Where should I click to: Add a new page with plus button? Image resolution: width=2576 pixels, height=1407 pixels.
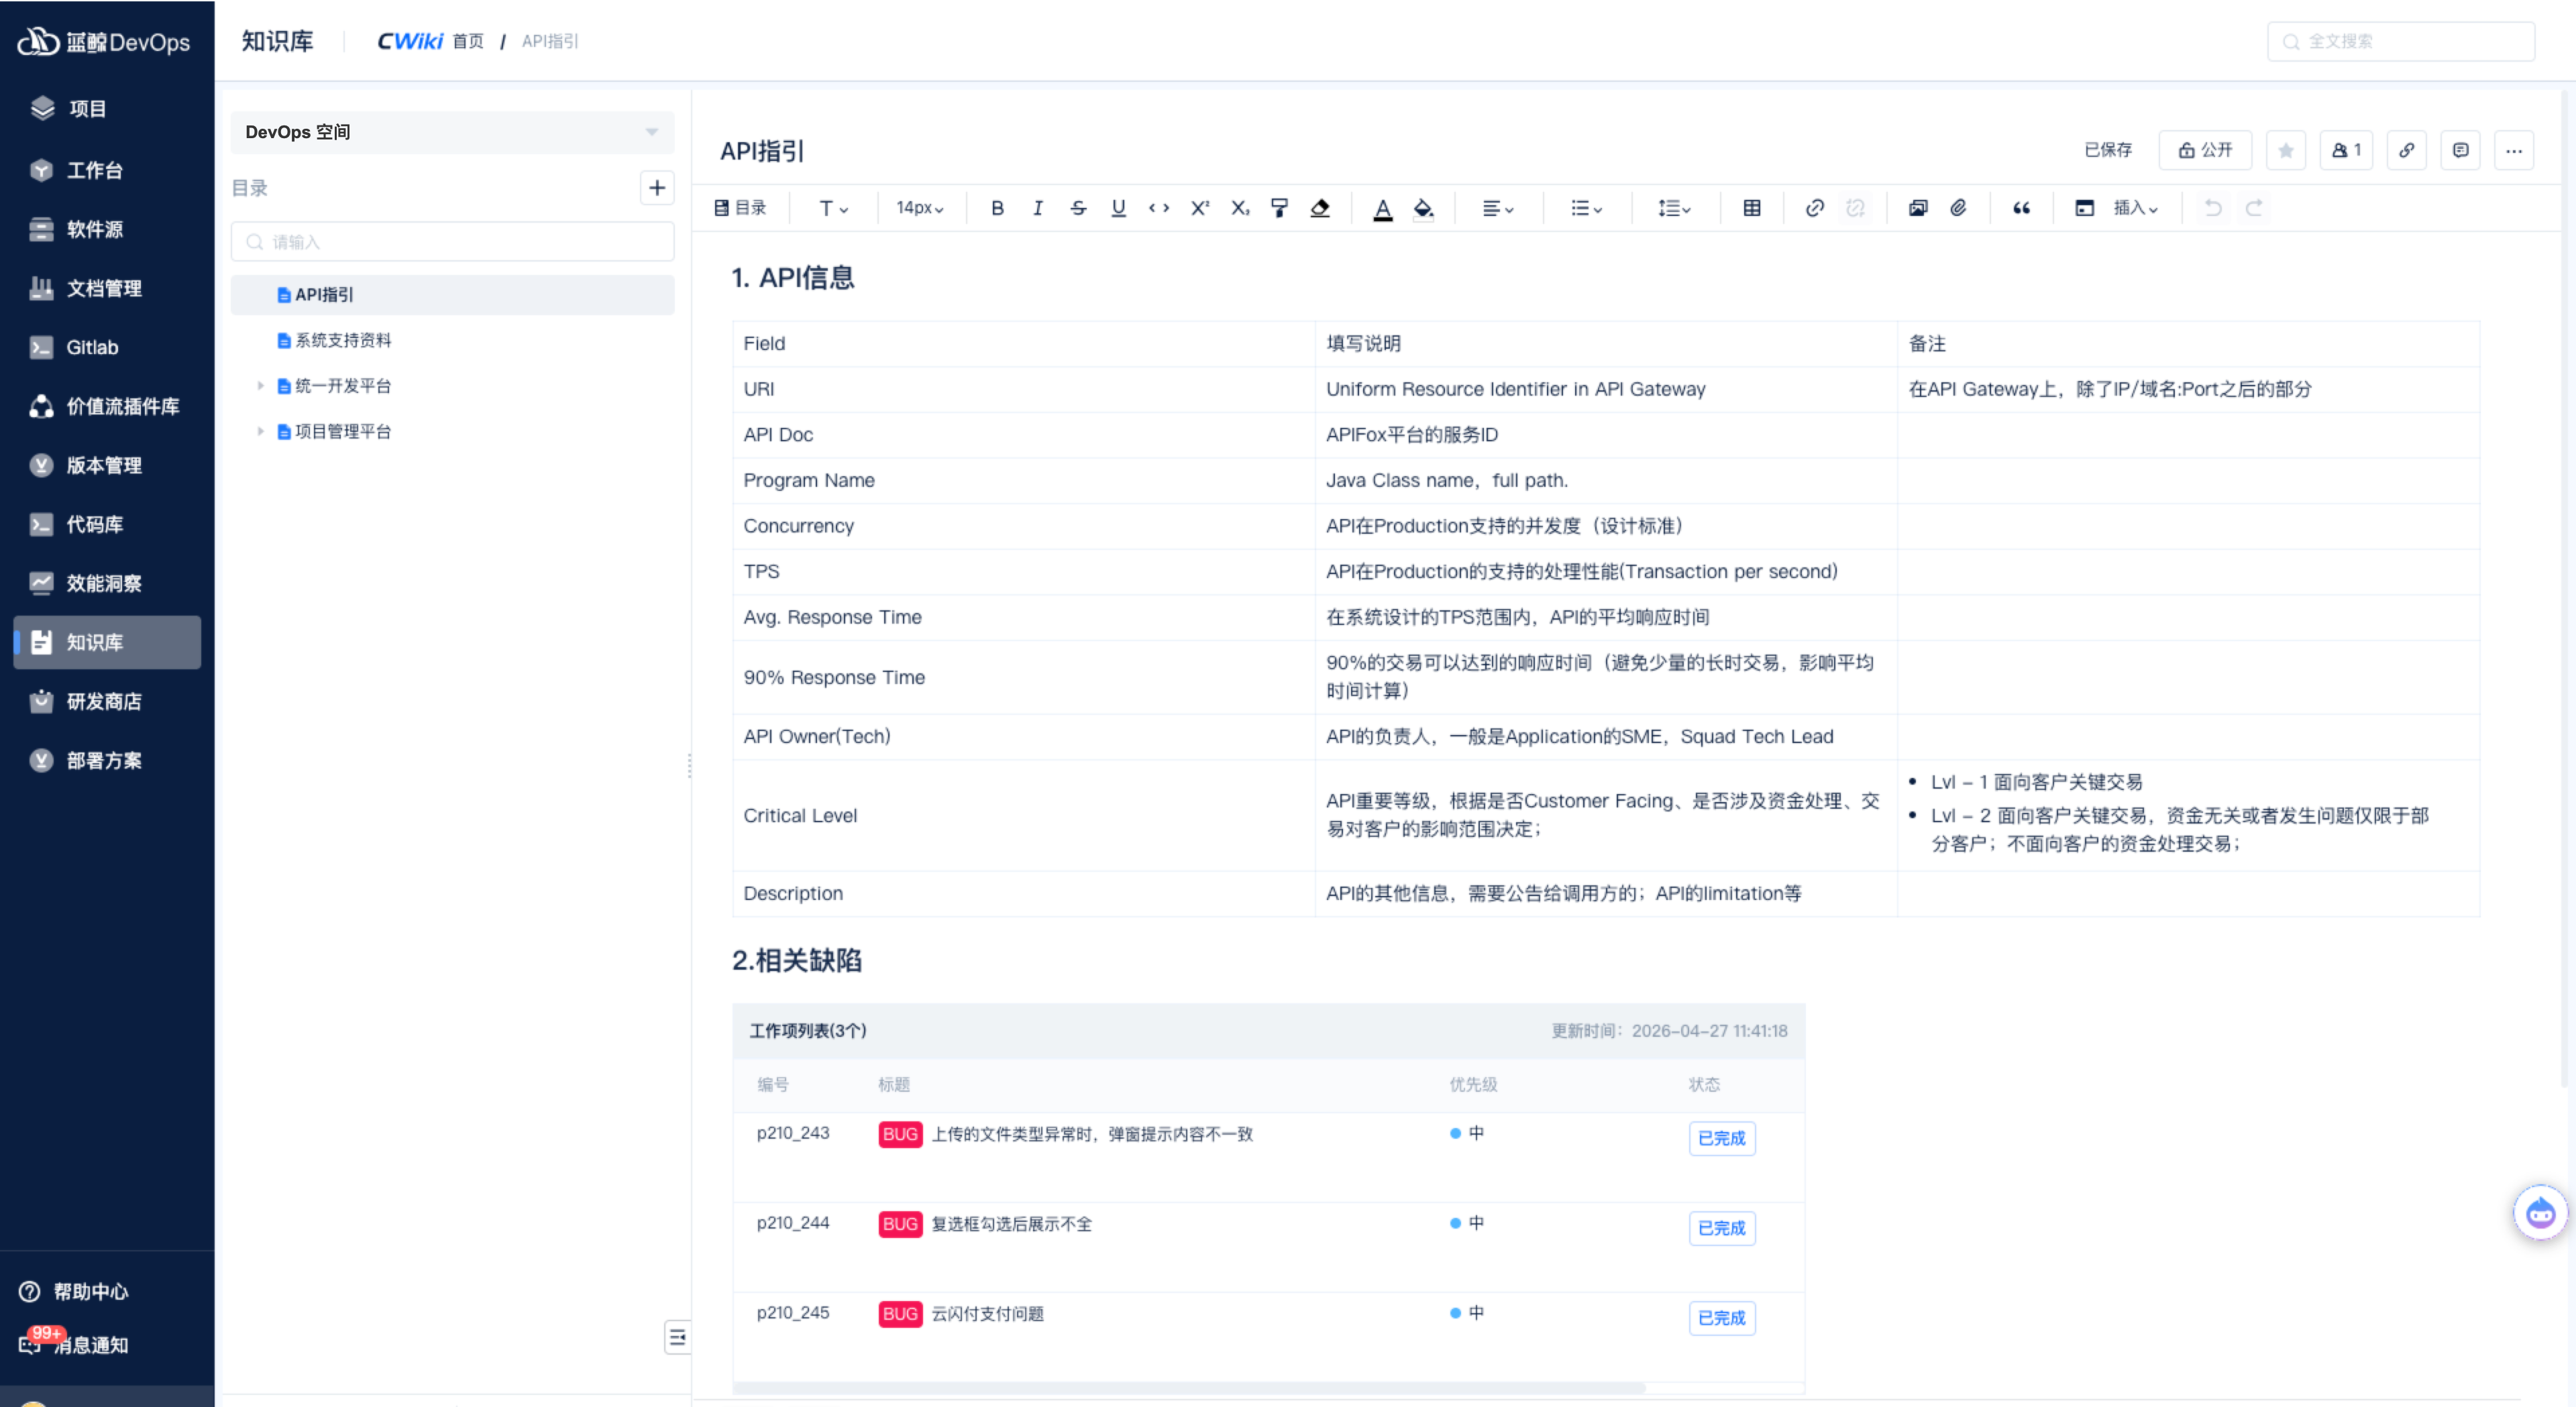tap(657, 187)
